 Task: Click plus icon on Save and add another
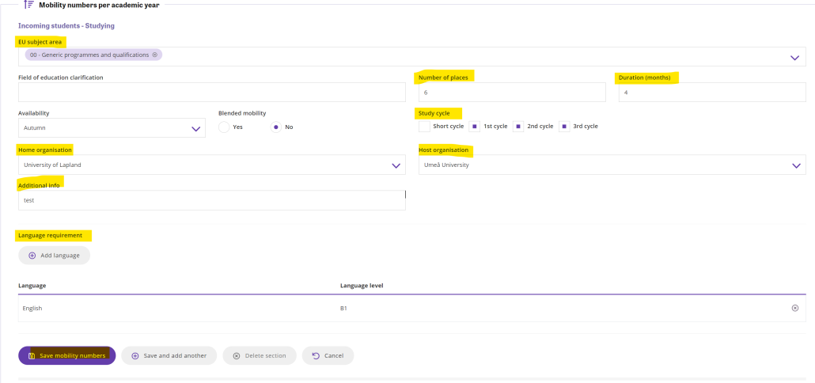[135, 356]
